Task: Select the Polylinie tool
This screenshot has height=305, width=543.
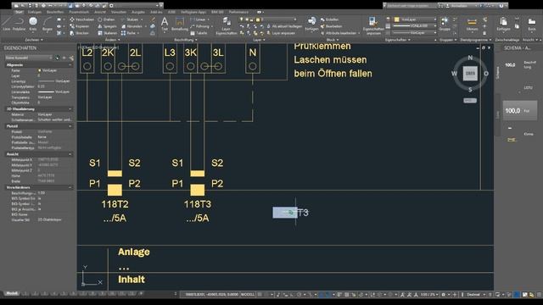Action: (x=19, y=24)
